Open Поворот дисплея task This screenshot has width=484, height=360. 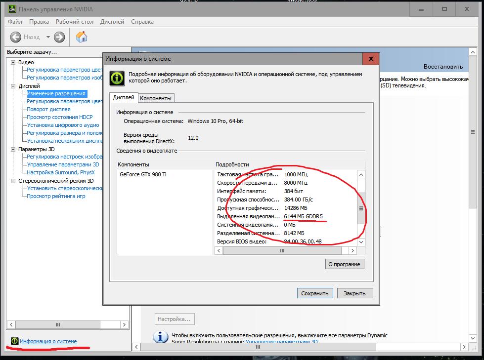pyautogui.click(x=48, y=109)
